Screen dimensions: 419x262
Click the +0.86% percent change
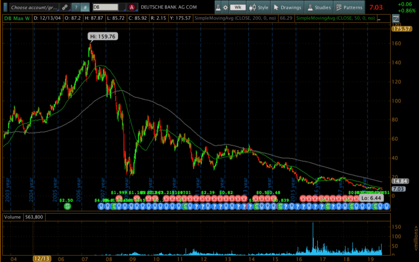tap(406, 11)
